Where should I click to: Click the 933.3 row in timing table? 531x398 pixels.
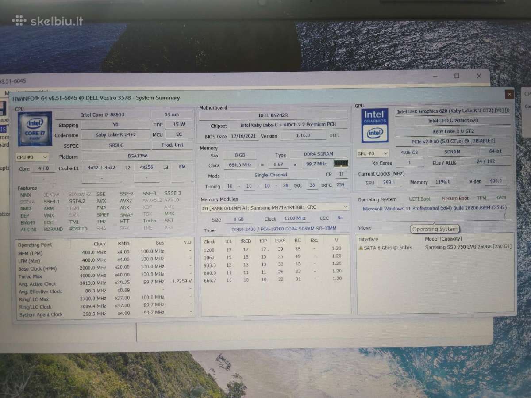(273, 264)
